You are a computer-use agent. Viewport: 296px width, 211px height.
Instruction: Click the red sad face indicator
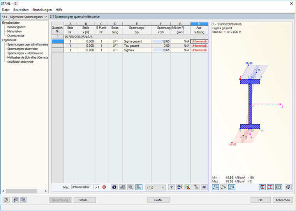click(104, 187)
